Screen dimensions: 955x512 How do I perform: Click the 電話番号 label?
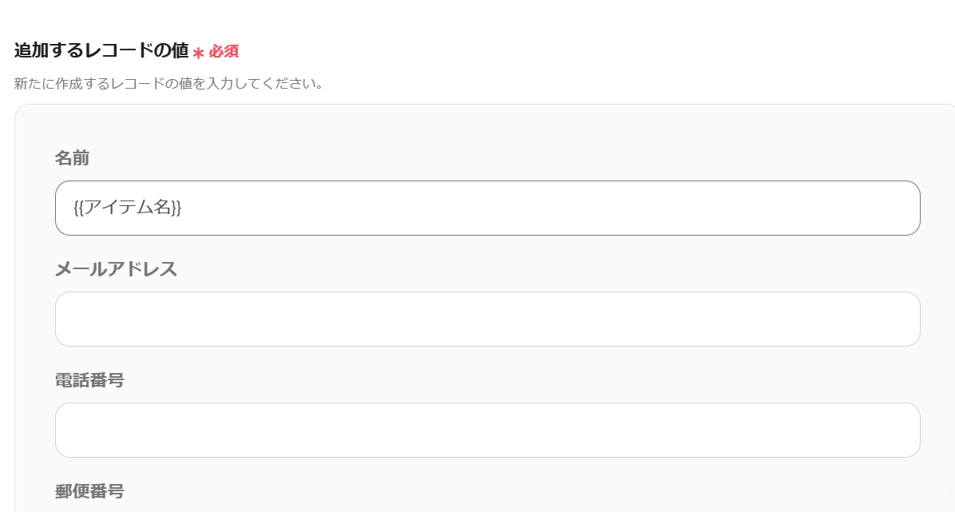[89, 380]
